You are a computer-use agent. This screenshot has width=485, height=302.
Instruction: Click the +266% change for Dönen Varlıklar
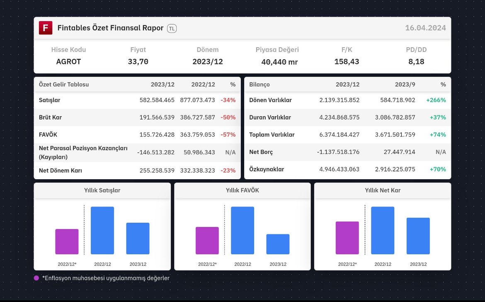(x=436, y=100)
